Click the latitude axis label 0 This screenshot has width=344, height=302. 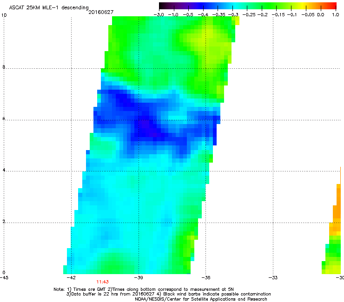click(4, 273)
